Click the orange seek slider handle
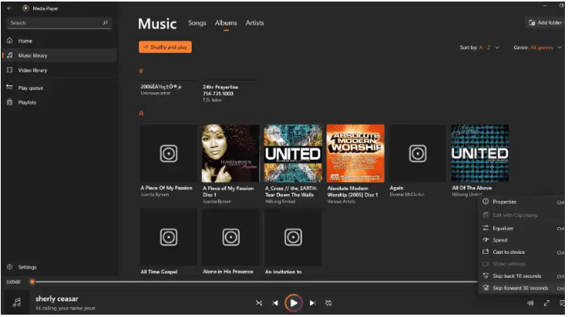 pos(32,282)
